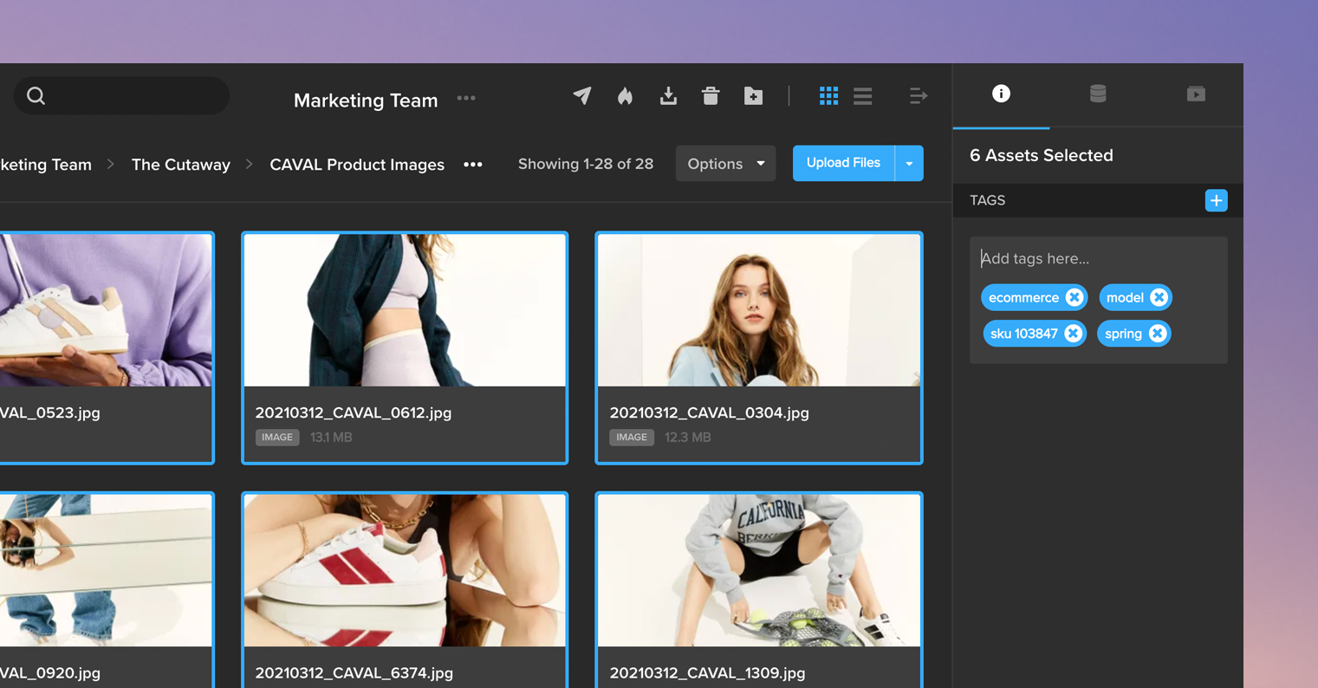The image size is (1318, 688).
Task: Select the 20210312_CAVAL_0304.jpg thumbnail
Action: (x=759, y=310)
